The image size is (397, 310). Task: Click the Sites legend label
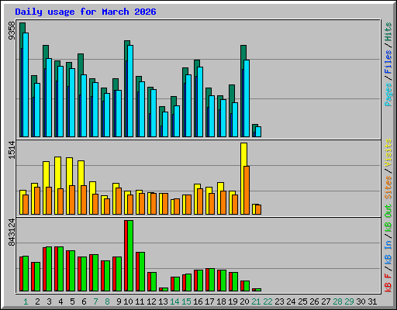(x=388, y=188)
